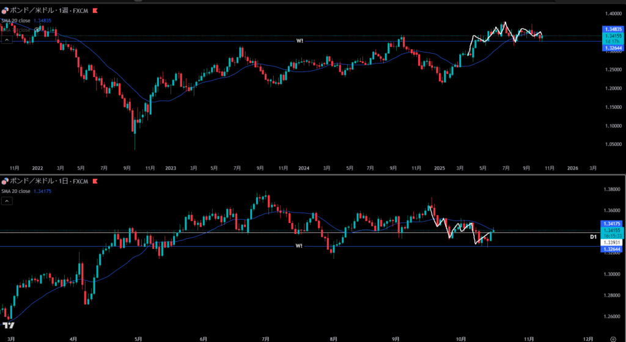
Task: Toggle visibility eye on faded weekly SMA indicator
Action: tap(38, 29)
